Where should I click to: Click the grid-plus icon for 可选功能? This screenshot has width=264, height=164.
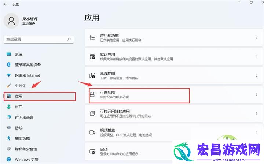pyautogui.click(x=92, y=94)
